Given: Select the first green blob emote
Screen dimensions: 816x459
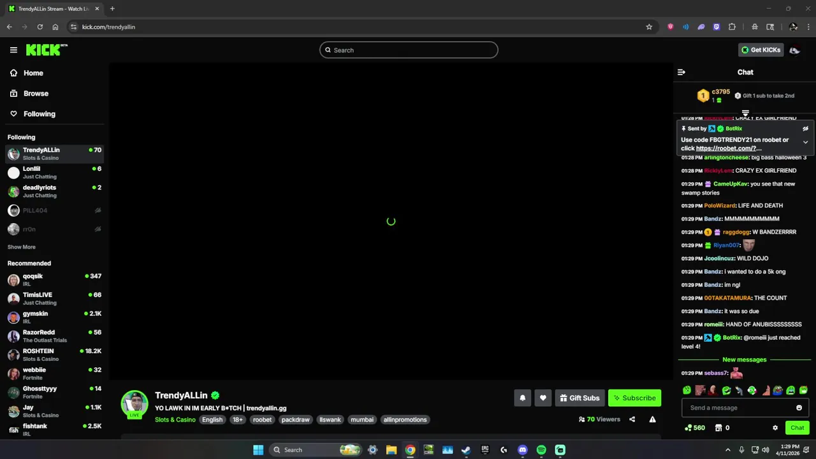Looking at the screenshot, I should point(687,390).
